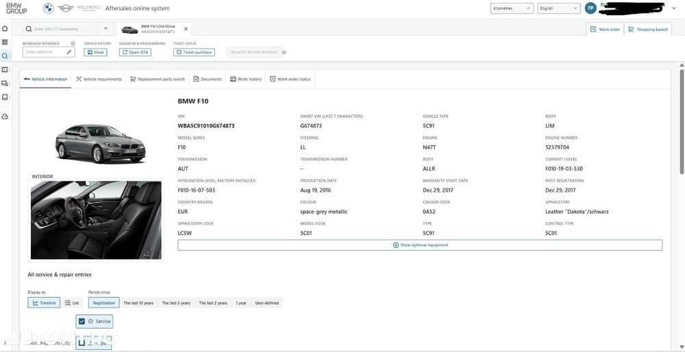Click the engine number 52379704
The height and width of the screenshot is (352, 685).
(x=557, y=147)
